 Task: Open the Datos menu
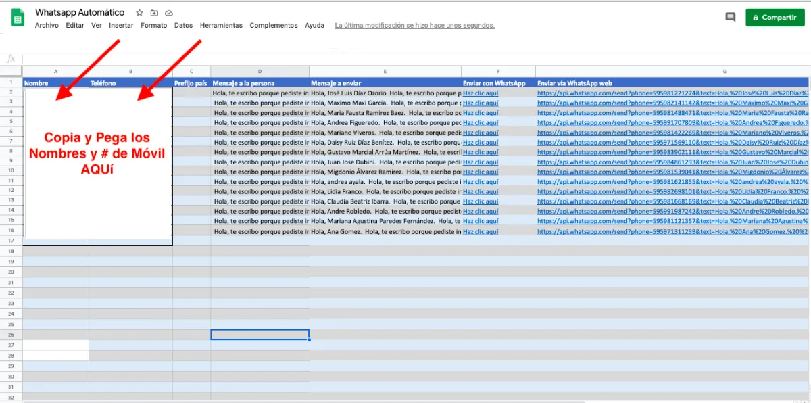point(183,26)
